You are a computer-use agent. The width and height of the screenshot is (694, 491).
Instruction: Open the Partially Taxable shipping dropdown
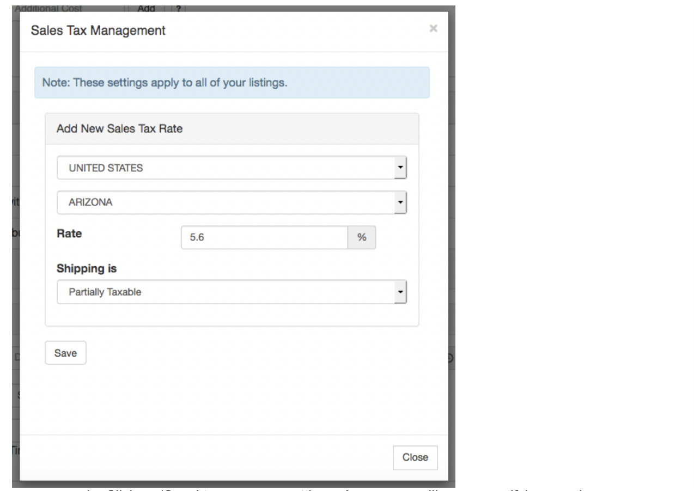click(232, 292)
